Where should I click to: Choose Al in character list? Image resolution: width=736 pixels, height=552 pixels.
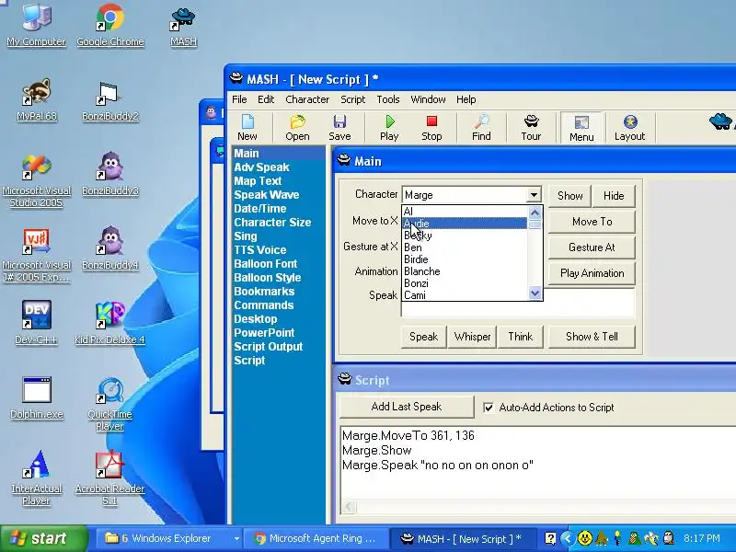tap(465, 212)
